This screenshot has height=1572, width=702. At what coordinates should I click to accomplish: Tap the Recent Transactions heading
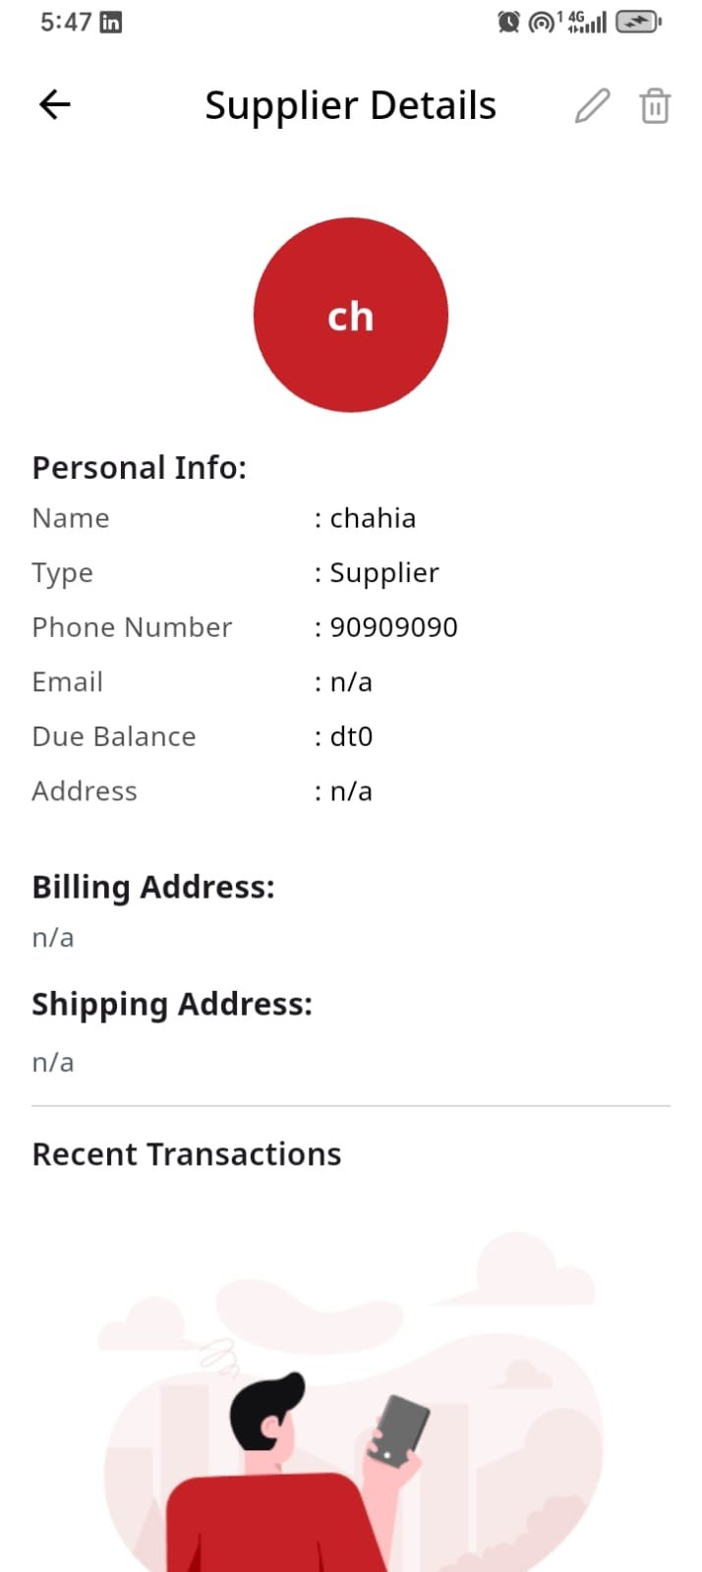tap(187, 1154)
